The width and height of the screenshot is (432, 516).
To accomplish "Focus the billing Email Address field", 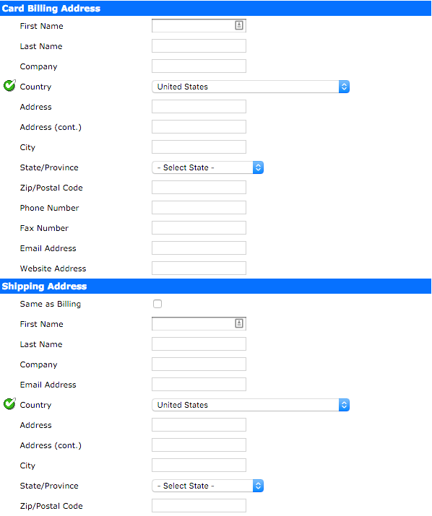I will (199, 248).
